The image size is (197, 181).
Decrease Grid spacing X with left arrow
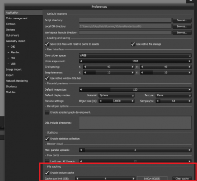(85, 67)
